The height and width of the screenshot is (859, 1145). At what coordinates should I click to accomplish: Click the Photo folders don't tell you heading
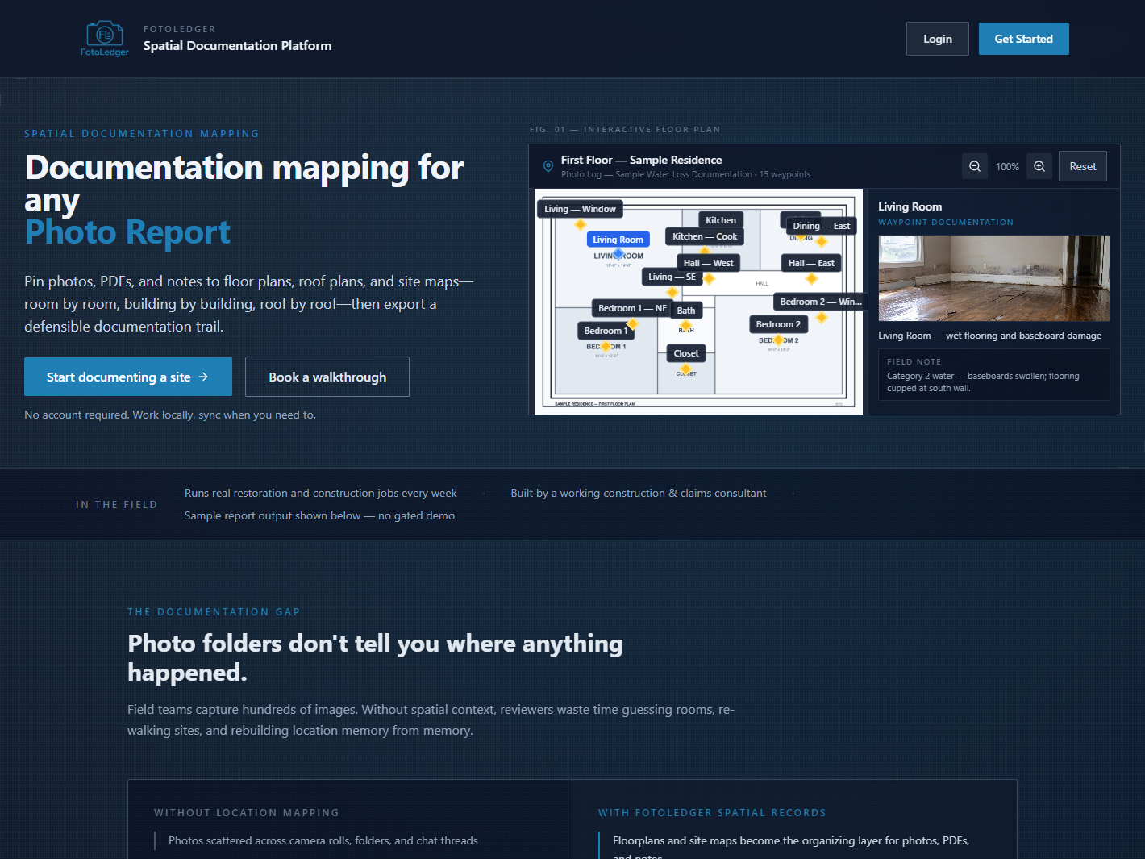(x=376, y=657)
